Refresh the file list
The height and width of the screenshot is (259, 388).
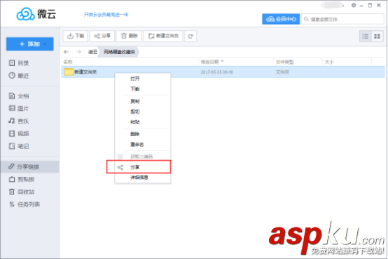pos(190,36)
